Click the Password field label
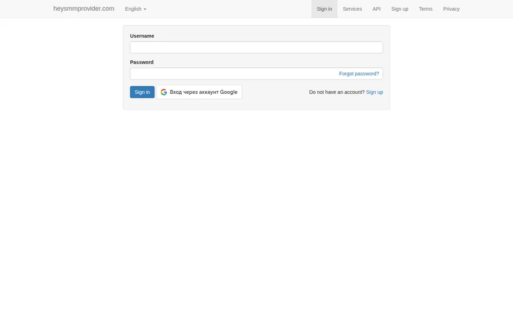 tap(142, 62)
